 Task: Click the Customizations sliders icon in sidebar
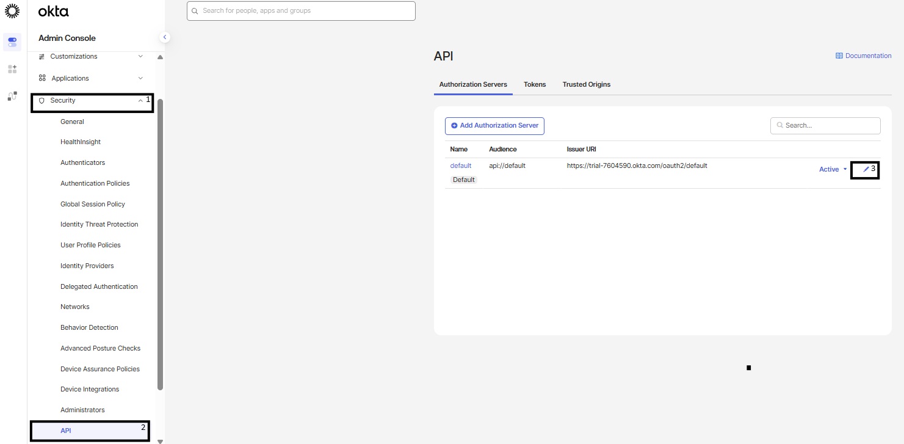pyautogui.click(x=42, y=56)
